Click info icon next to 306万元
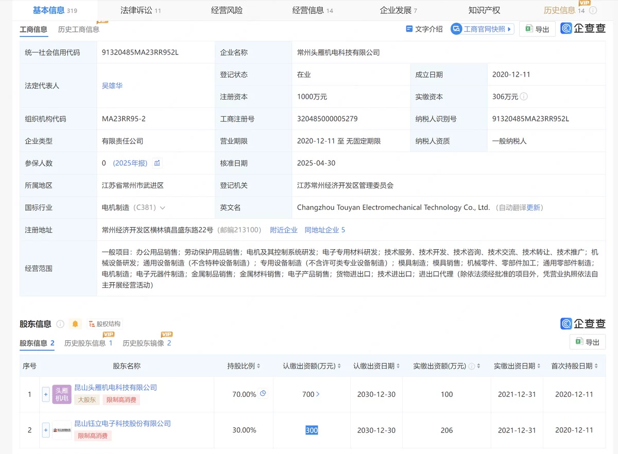618x454 pixels. [x=524, y=97]
